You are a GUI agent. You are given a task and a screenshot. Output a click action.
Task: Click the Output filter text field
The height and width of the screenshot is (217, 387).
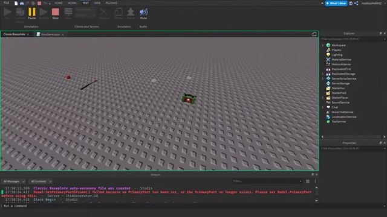pyautogui.click(x=267, y=181)
